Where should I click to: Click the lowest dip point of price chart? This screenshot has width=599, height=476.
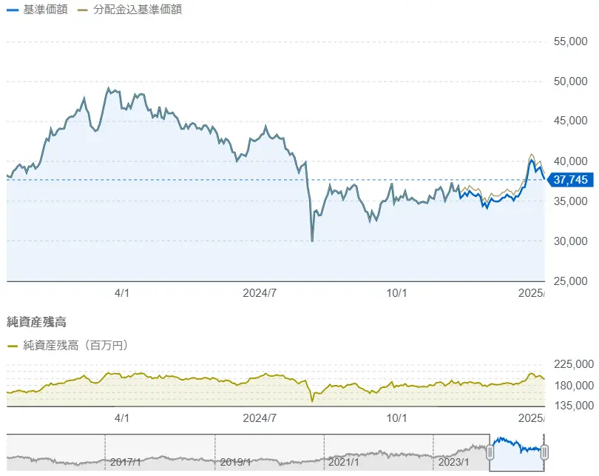point(312,241)
